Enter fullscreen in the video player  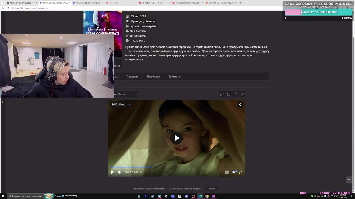pyautogui.click(x=240, y=172)
